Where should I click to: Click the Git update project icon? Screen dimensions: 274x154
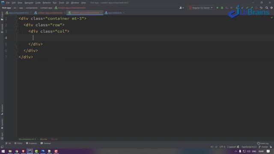(242, 8)
